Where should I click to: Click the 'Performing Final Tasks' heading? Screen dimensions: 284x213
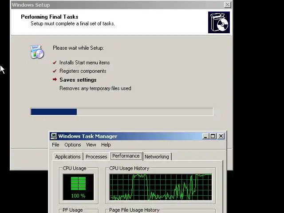[50, 17]
